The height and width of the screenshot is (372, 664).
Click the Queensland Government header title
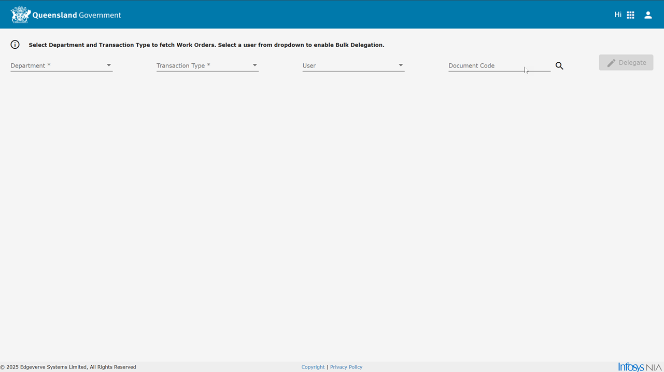pyautogui.click(x=77, y=15)
